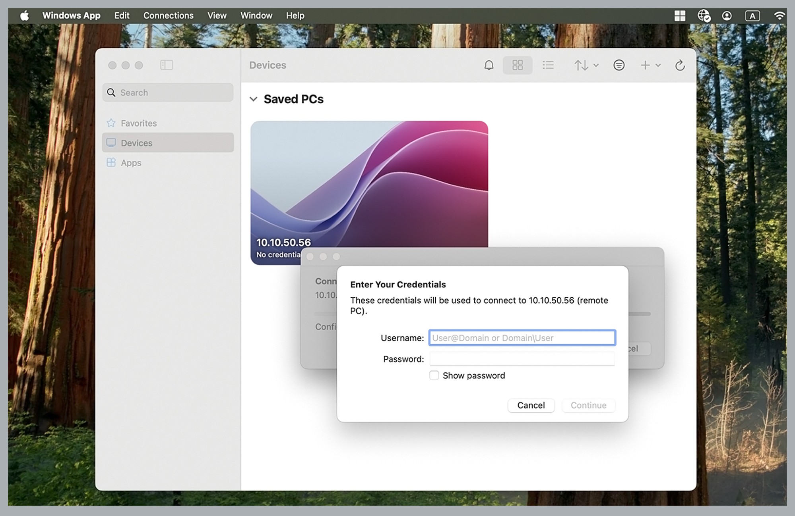Click the Search field in sidebar
This screenshot has width=795, height=516.
[168, 92]
